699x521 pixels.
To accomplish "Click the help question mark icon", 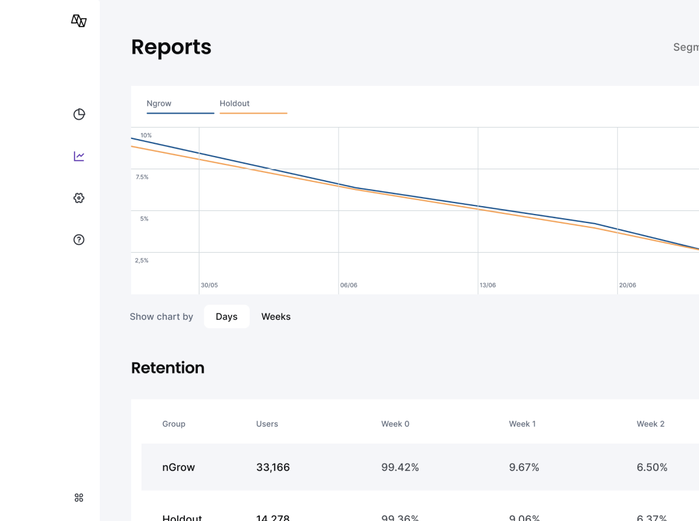I will [x=79, y=239].
